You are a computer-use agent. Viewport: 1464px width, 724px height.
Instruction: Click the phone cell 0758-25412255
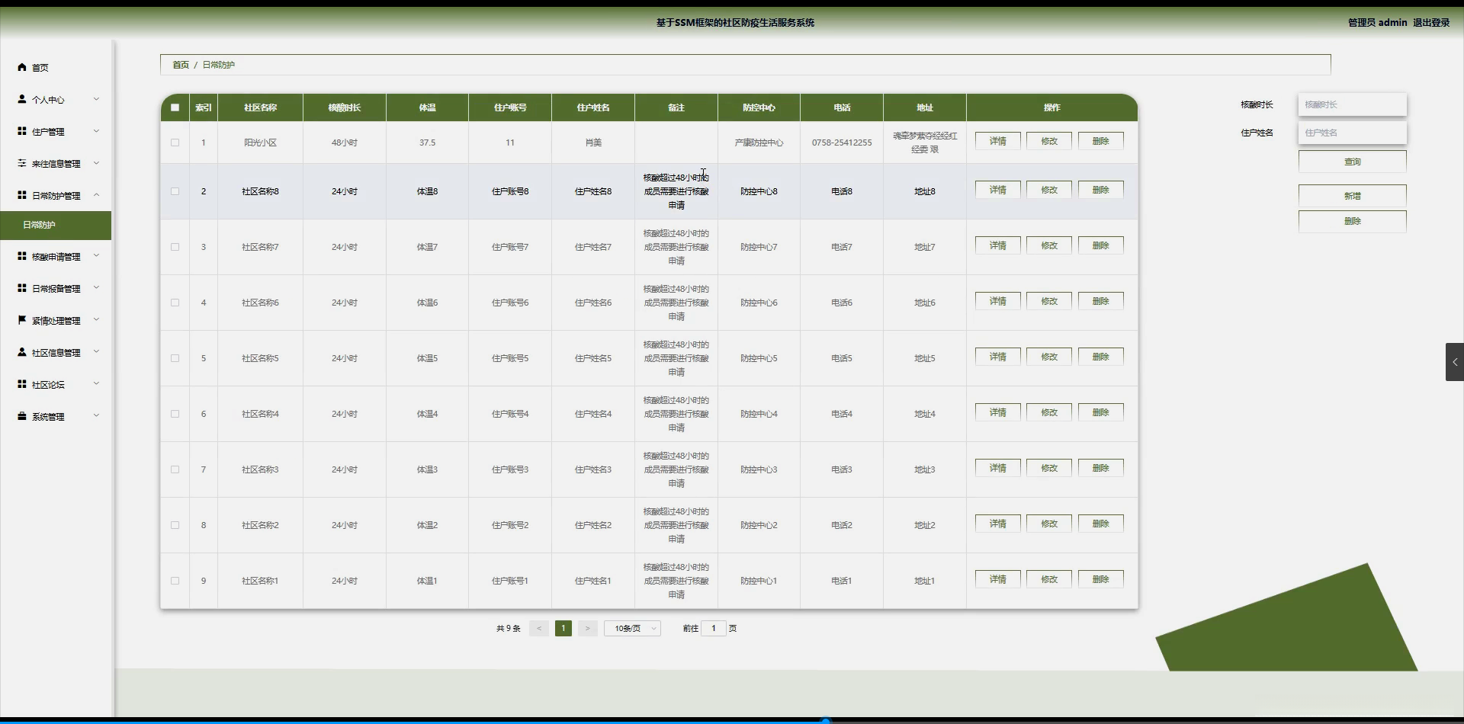click(842, 143)
